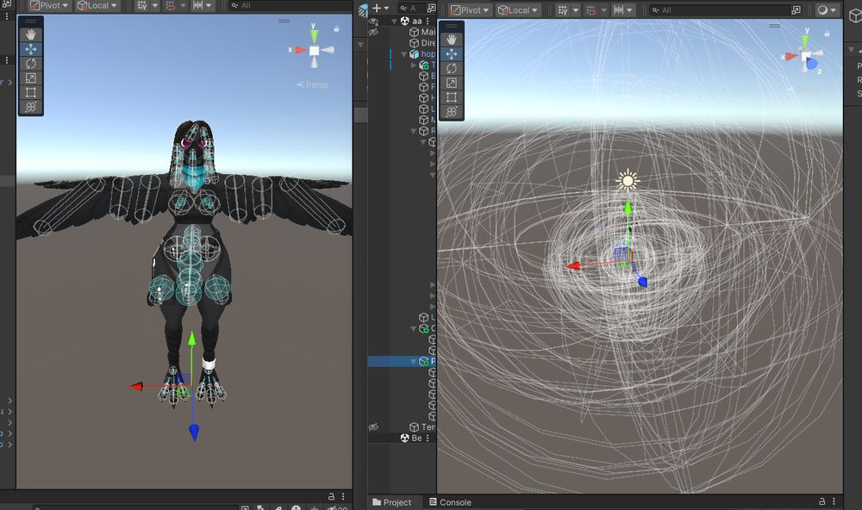Pick Transform tool in right scene overlay

pyautogui.click(x=451, y=112)
